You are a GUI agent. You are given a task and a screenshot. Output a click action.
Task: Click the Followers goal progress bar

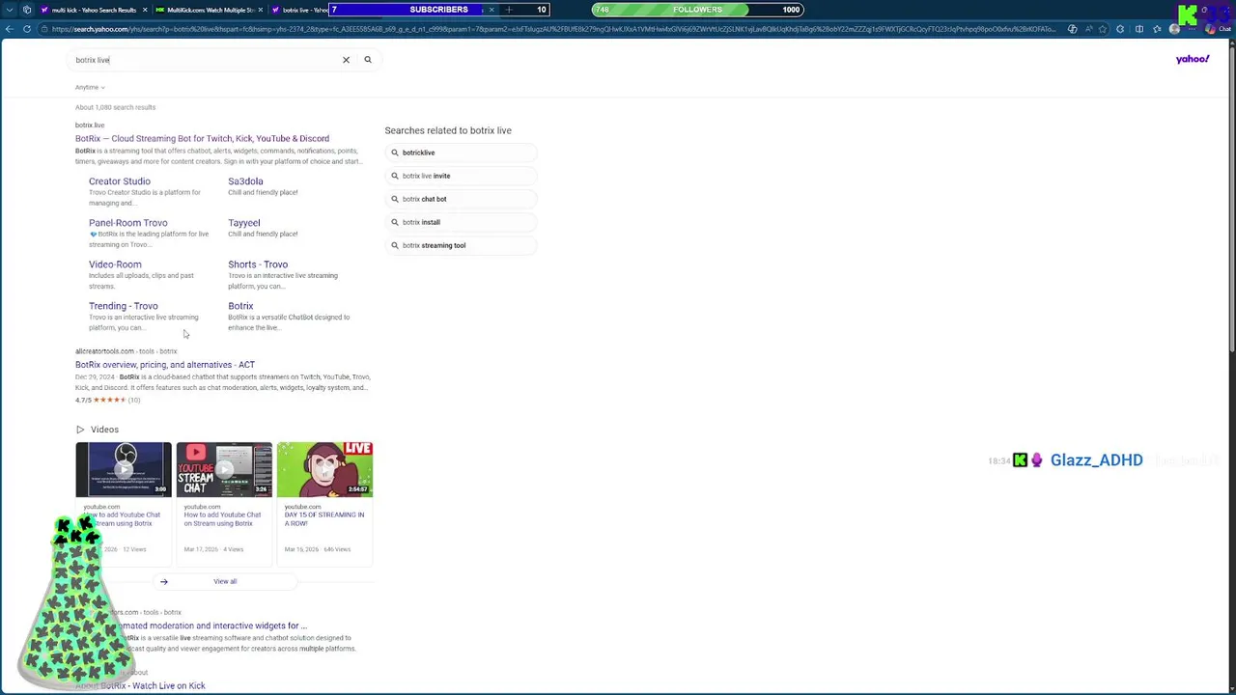pyautogui.click(x=698, y=10)
